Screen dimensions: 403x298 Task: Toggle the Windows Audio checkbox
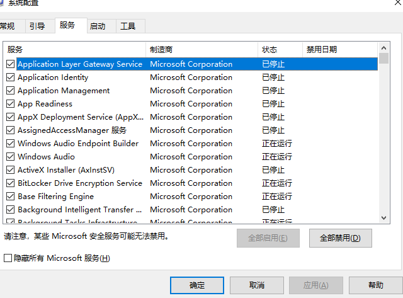pos(10,157)
